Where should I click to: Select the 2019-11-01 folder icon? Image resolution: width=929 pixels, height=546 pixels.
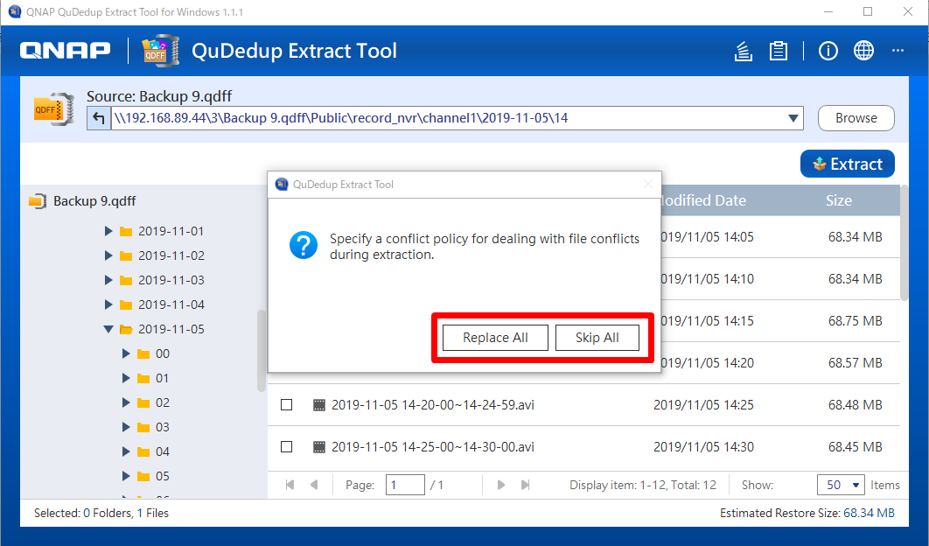pos(126,231)
